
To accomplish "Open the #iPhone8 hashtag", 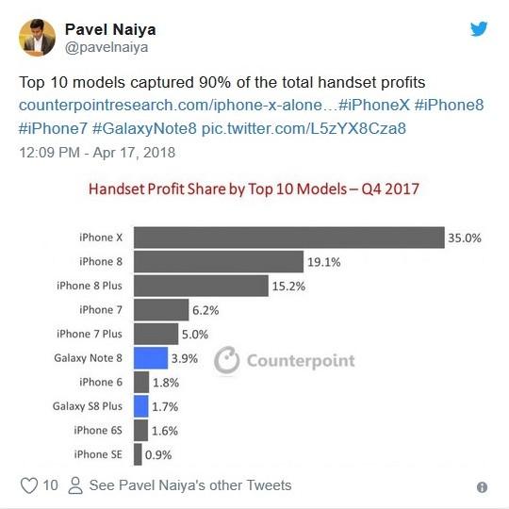I will [450, 106].
